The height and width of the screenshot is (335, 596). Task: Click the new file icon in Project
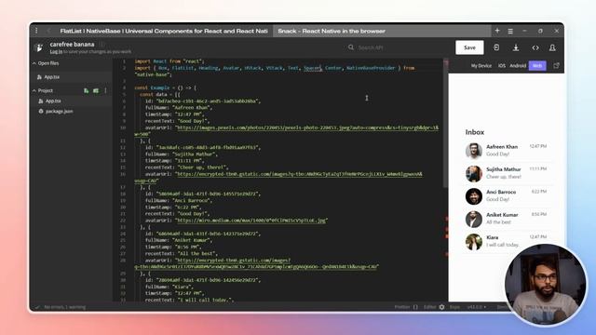click(87, 91)
